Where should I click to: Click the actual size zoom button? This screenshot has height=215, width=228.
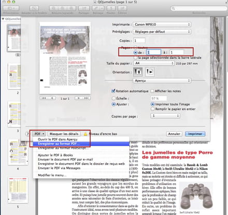pos(63,8)
